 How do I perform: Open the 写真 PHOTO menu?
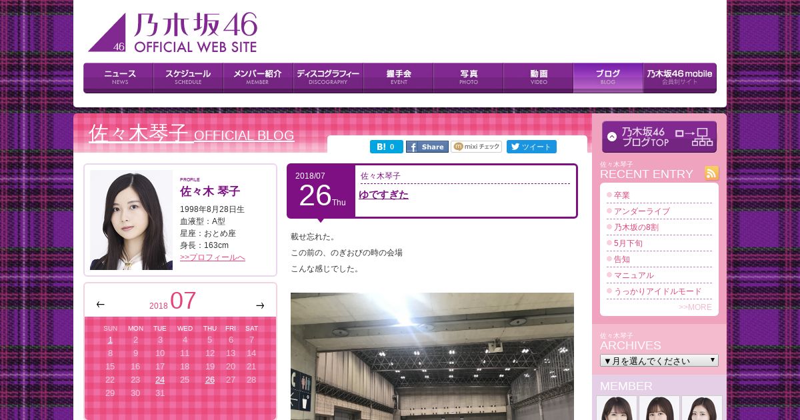click(468, 77)
